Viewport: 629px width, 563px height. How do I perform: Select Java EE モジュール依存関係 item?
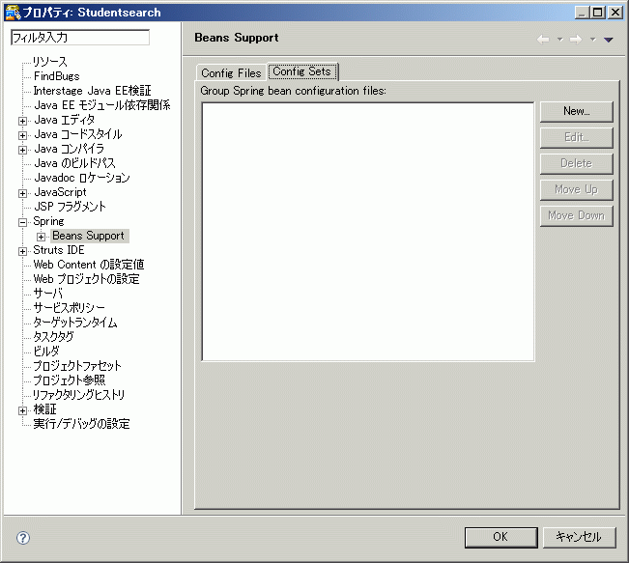point(102,105)
